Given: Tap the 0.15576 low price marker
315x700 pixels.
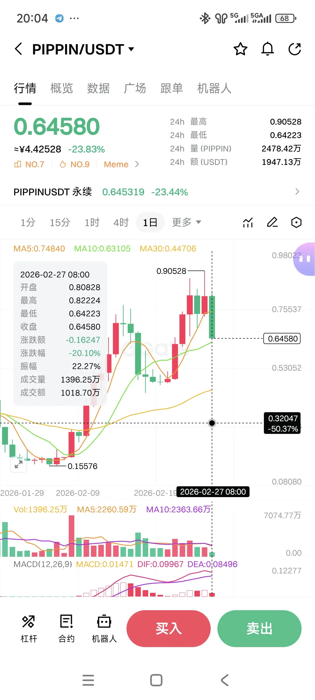Looking at the screenshot, I should pos(82,466).
